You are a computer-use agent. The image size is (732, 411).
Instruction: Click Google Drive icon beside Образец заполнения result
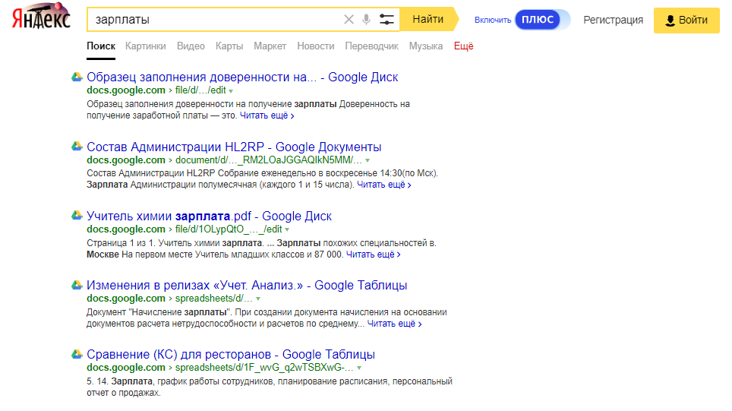[77, 77]
